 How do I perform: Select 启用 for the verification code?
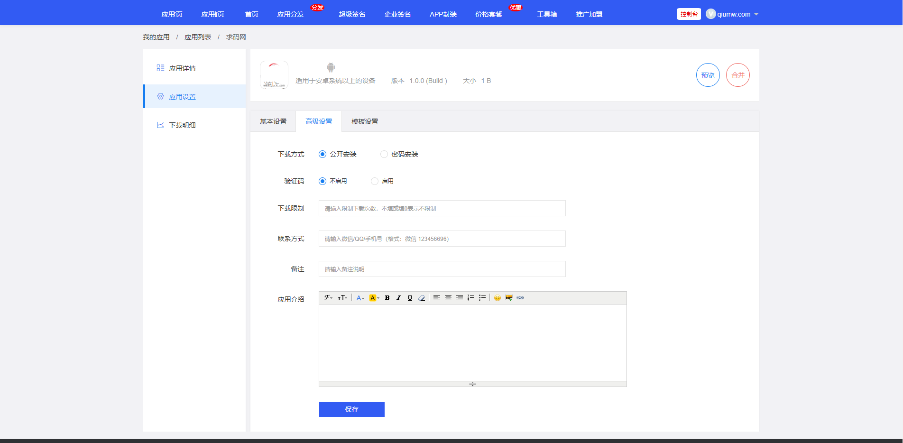375,181
